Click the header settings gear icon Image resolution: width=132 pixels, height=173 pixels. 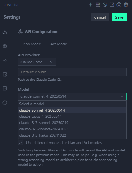pyautogui.click(x=126, y=5)
